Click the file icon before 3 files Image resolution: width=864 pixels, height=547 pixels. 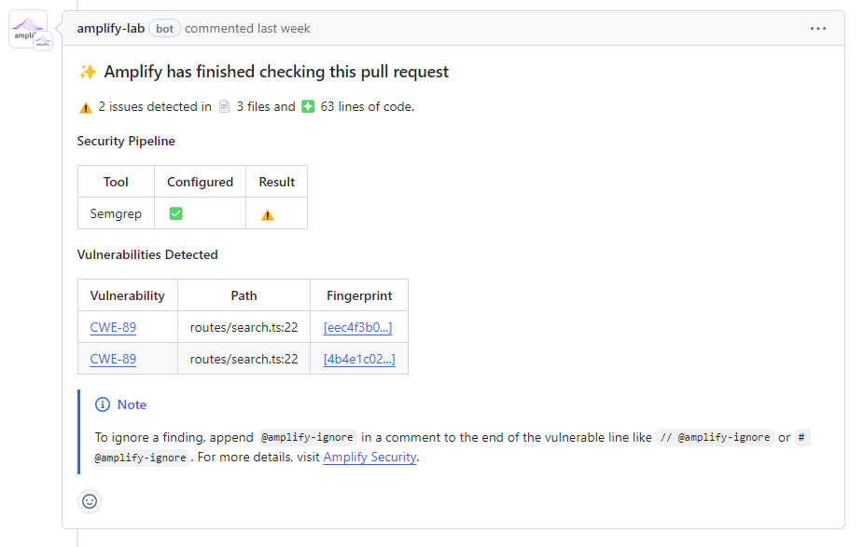click(223, 105)
